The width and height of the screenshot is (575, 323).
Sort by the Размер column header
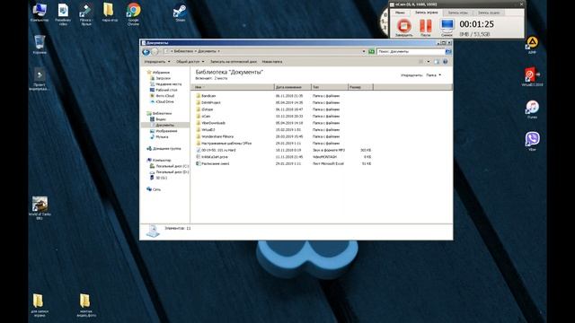[x=360, y=87]
